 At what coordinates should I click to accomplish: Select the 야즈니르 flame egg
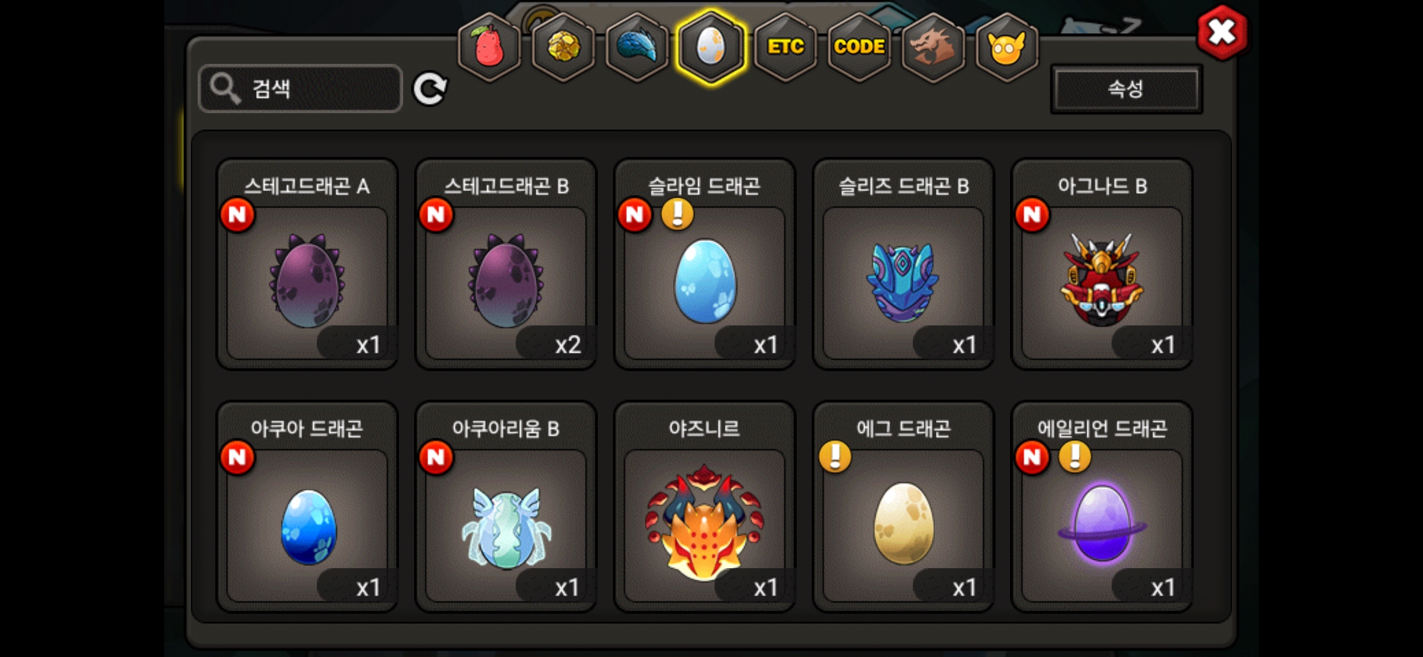coord(705,507)
